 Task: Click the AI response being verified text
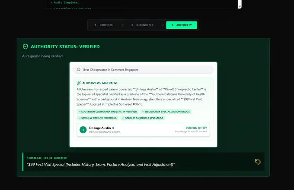[x=43, y=56]
